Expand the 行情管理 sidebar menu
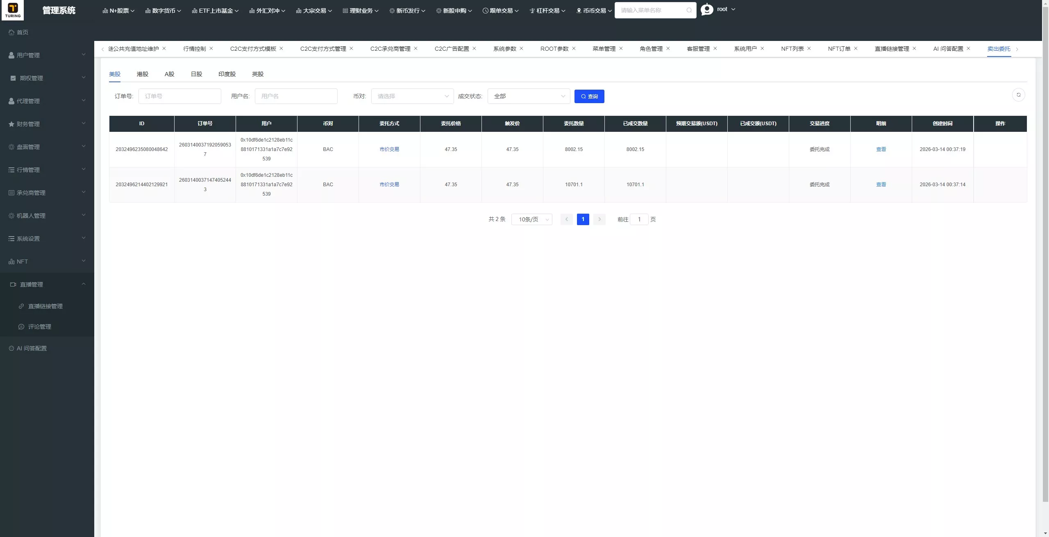Image resolution: width=1049 pixels, height=537 pixels. pyautogui.click(x=47, y=170)
